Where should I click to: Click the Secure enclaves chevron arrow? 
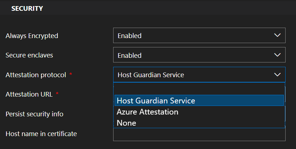(277, 55)
